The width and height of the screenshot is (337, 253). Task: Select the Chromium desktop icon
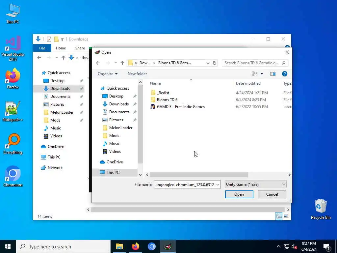[13, 177]
